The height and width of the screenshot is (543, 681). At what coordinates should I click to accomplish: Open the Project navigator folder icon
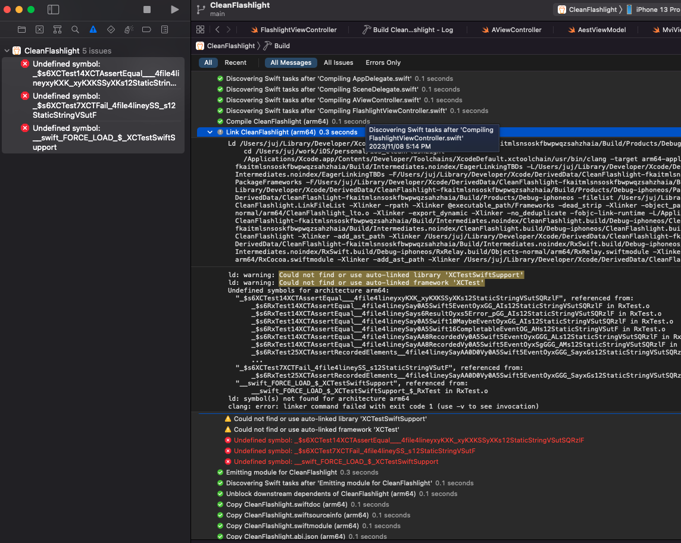[x=21, y=30]
